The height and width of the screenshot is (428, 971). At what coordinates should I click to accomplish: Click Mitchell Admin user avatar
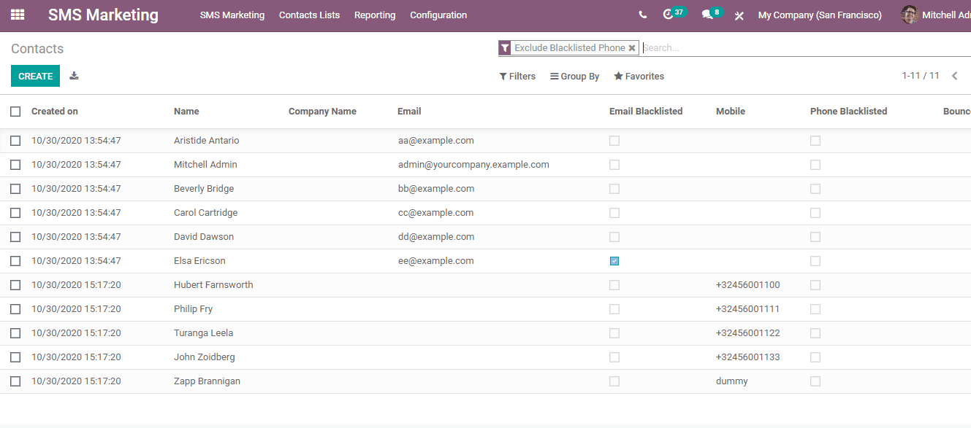point(910,15)
